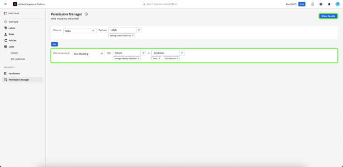Click the Prod badge in header
Viewport: 343px width, 167px height.
pyautogui.click(x=302, y=4)
